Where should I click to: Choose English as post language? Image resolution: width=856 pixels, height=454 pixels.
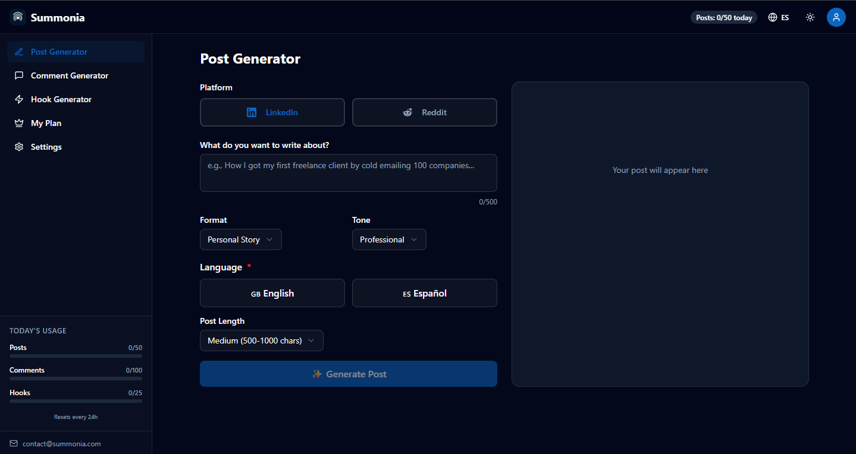pyautogui.click(x=272, y=293)
